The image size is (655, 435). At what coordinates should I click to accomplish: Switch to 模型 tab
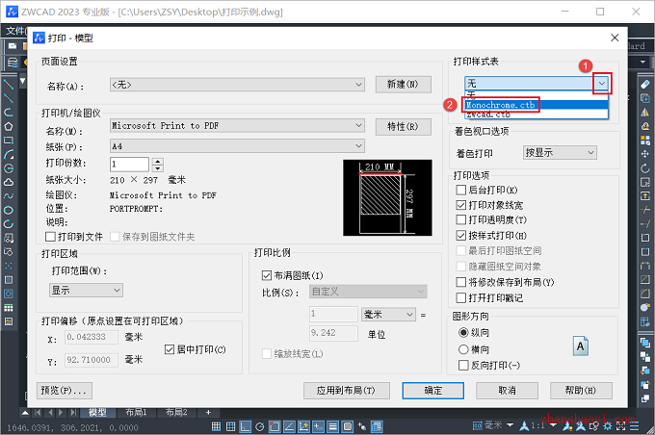(97, 413)
